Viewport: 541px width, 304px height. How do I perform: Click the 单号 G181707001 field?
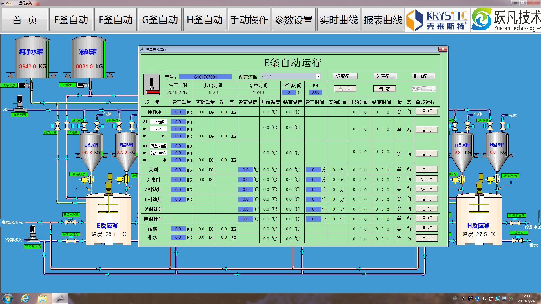pos(205,77)
